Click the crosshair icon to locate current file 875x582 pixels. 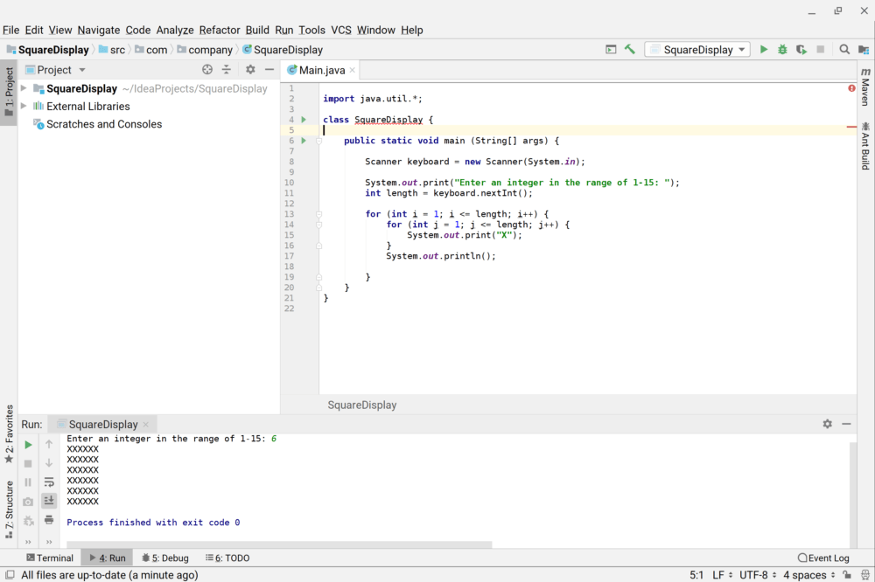pos(207,70)
